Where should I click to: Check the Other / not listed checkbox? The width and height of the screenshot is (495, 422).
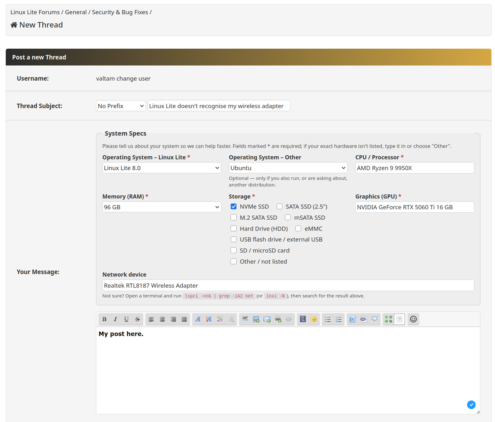click(234, 261)
